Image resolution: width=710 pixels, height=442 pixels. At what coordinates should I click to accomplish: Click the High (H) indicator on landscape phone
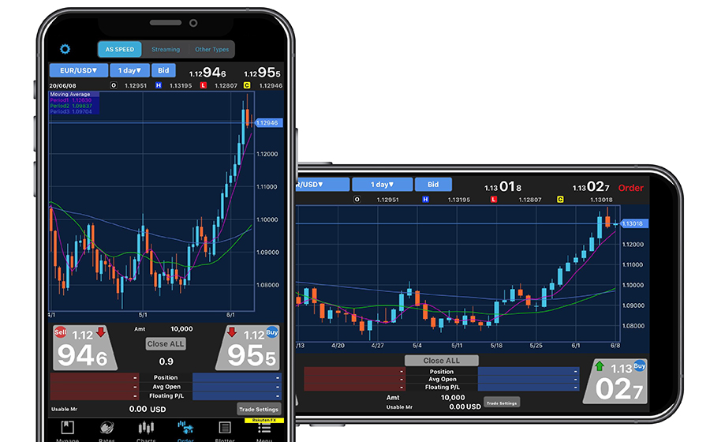tap(425, 199)
